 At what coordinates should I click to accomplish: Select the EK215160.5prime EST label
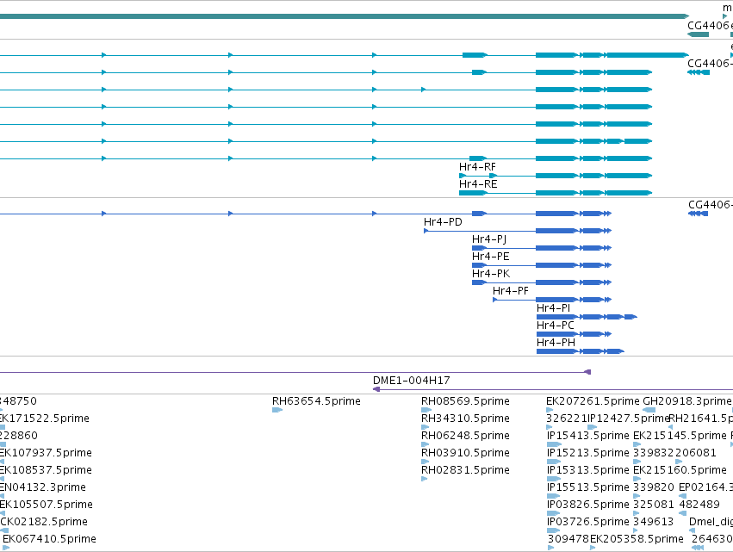point(680,469)
